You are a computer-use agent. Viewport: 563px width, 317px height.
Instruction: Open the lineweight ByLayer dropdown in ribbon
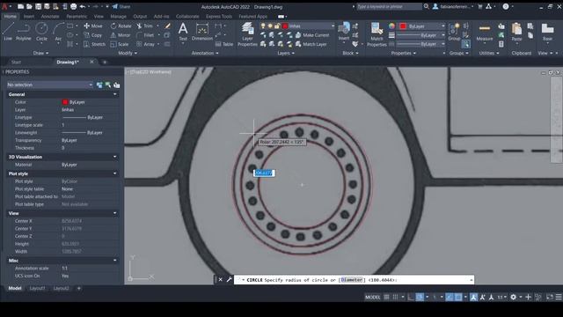tap(420, 35)
